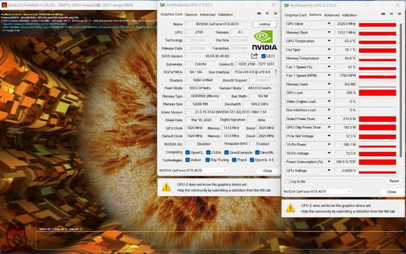Screen dimensions: 406x254
Task: Click Close button in left GPU-Z window
Action: pos(268,171)
